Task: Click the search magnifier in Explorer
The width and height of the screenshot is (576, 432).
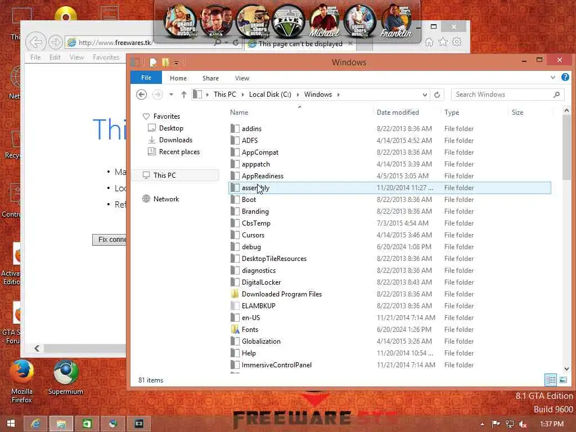Action: click(x=556, y=94)
